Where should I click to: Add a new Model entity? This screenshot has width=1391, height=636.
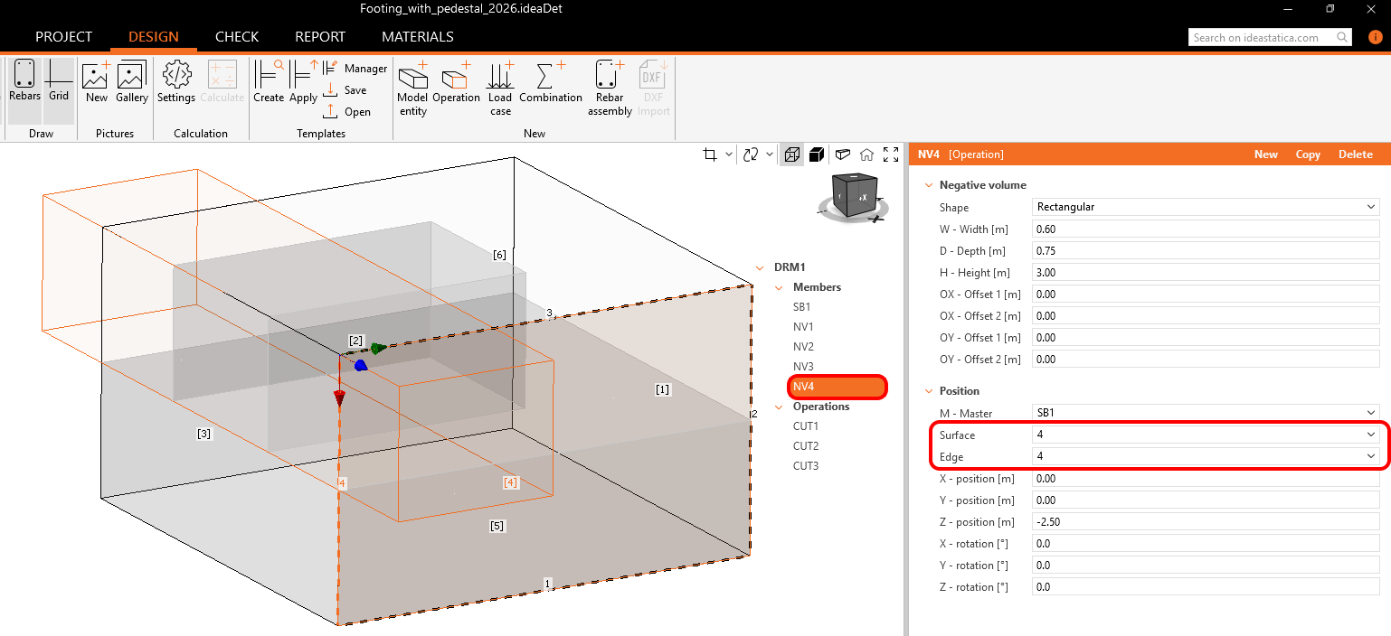(412, 88)
